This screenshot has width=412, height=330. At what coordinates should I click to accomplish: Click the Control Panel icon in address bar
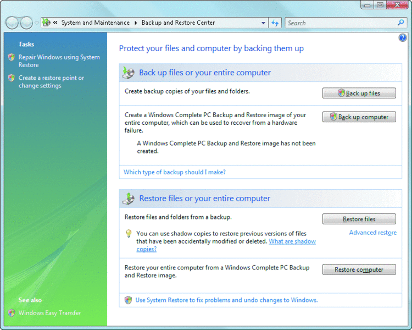tap(47, 23)
